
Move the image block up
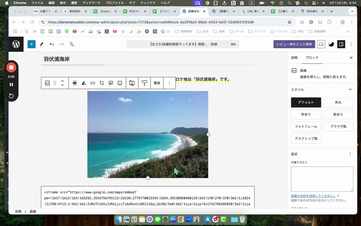tap(63, 81)
